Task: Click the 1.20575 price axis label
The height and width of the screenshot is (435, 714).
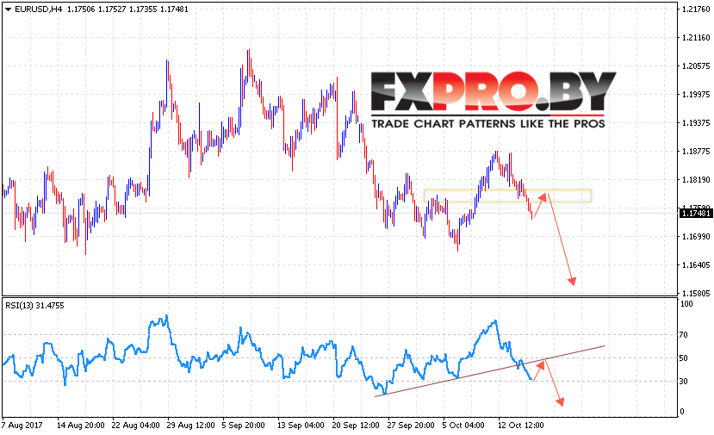Action: click(696, 66)
